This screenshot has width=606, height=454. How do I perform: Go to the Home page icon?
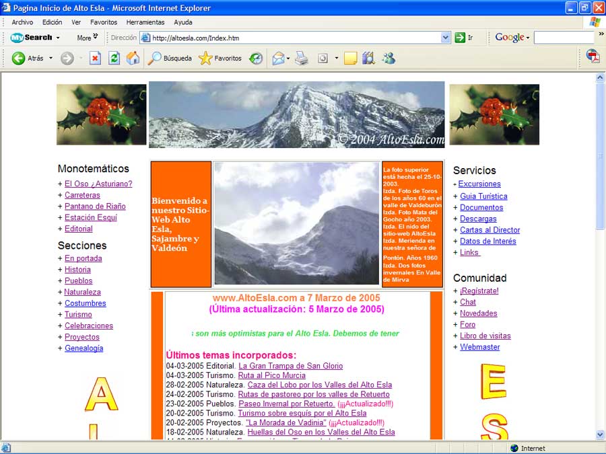click(x=133, y=59)
